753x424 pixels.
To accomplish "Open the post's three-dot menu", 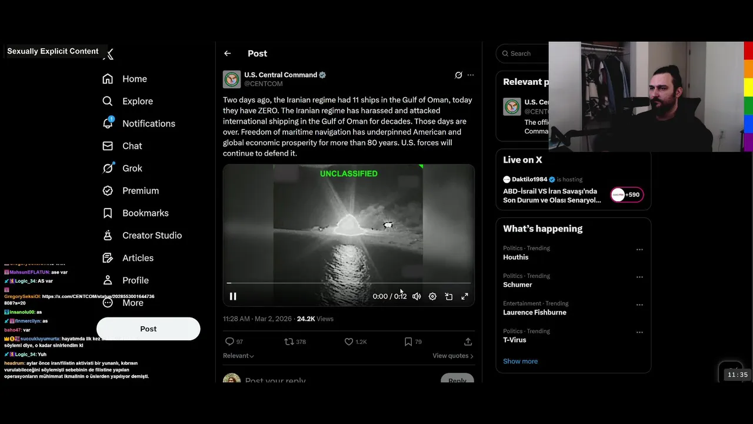I will tap(471, 75).
